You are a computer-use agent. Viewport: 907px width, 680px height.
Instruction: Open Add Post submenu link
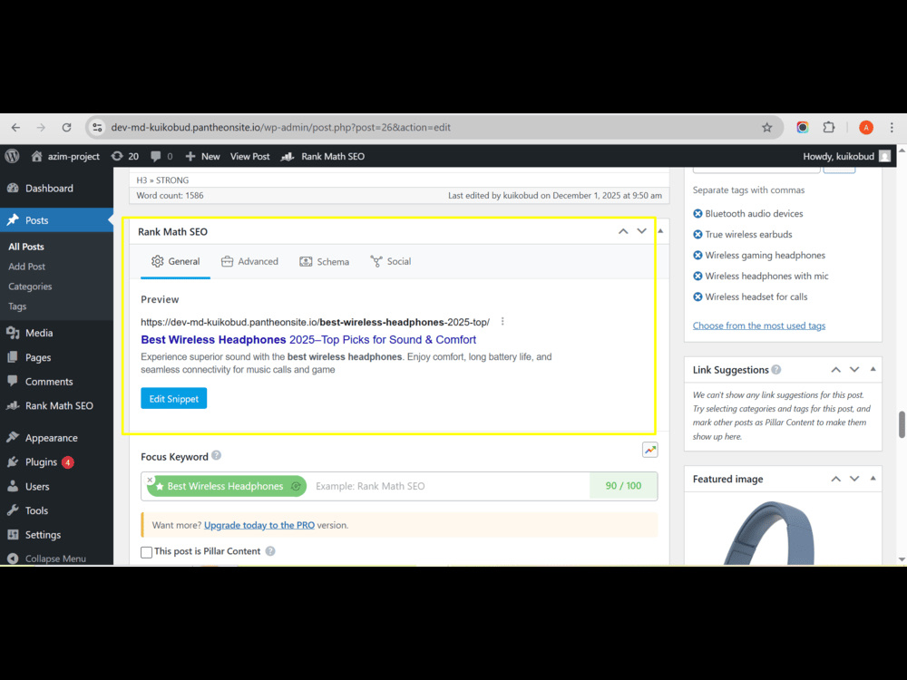click(26, 267)
